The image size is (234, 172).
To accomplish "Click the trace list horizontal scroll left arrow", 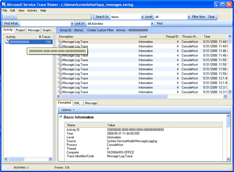I will pos(58,96).
